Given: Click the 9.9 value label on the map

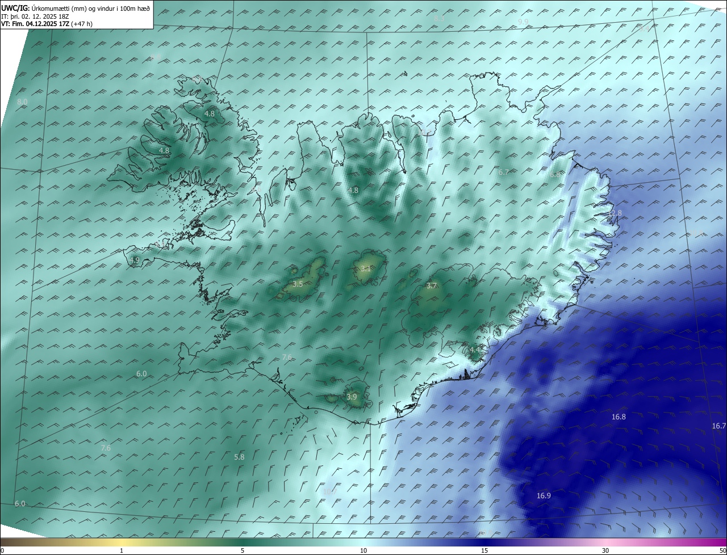Looking at the screenshot, I should 523,22.
